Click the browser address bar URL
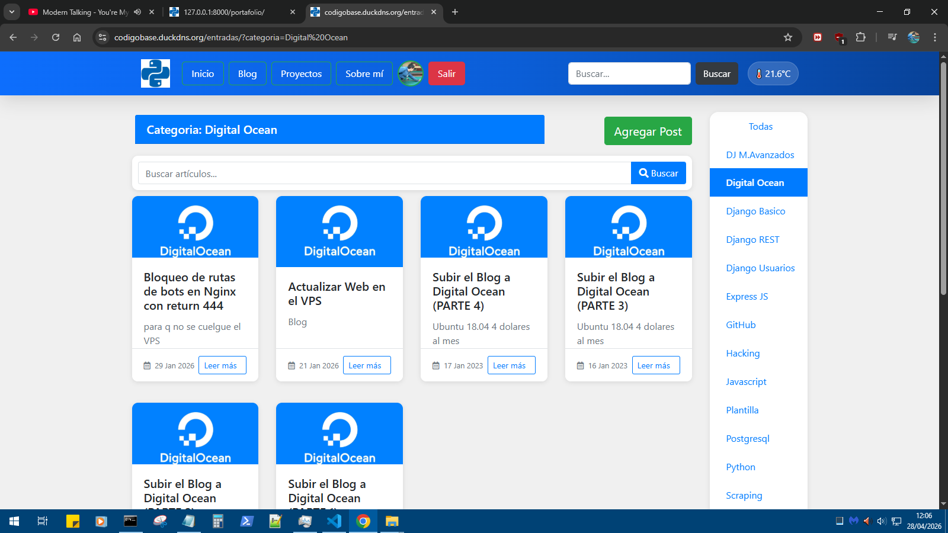Viewport: 948px width, 533px height. 231,37
